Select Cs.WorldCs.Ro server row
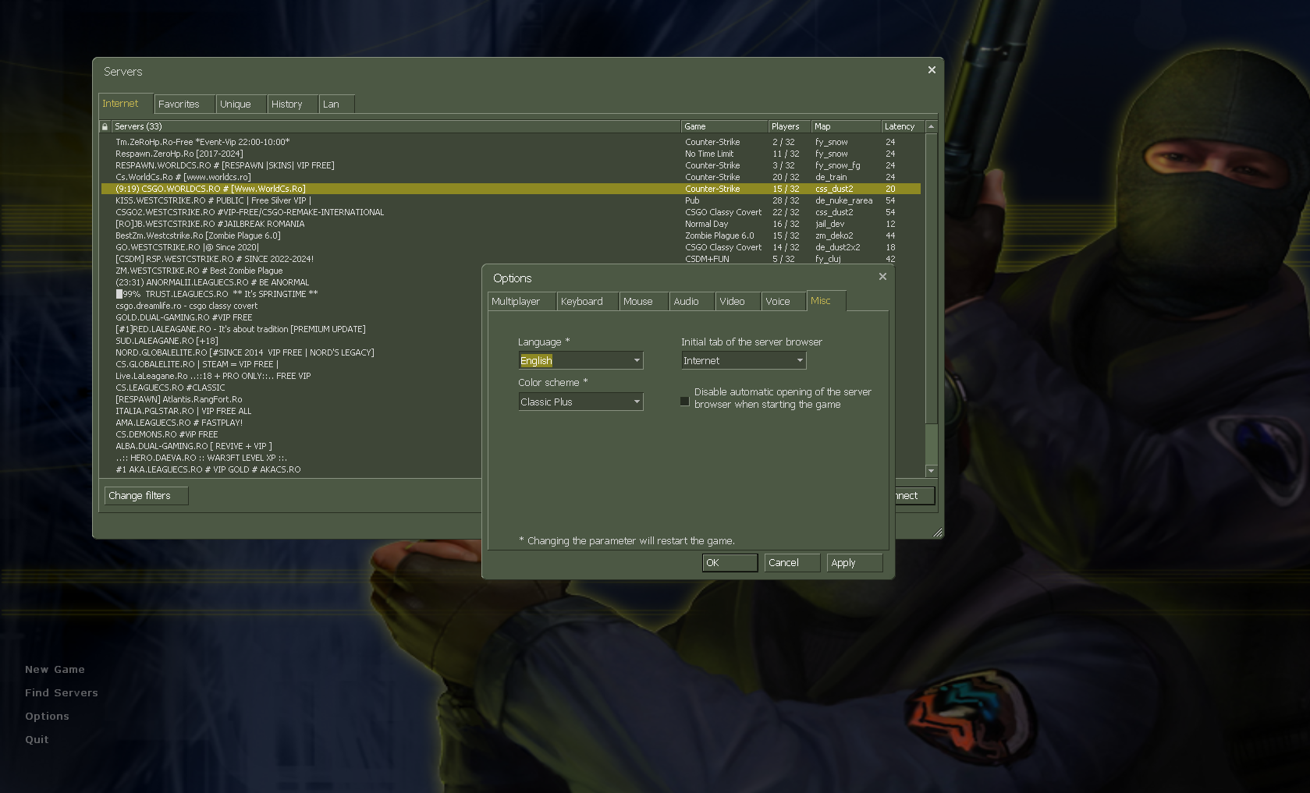Image resolution: width=1310 pixels, height=793 pixels. [511, 177]
